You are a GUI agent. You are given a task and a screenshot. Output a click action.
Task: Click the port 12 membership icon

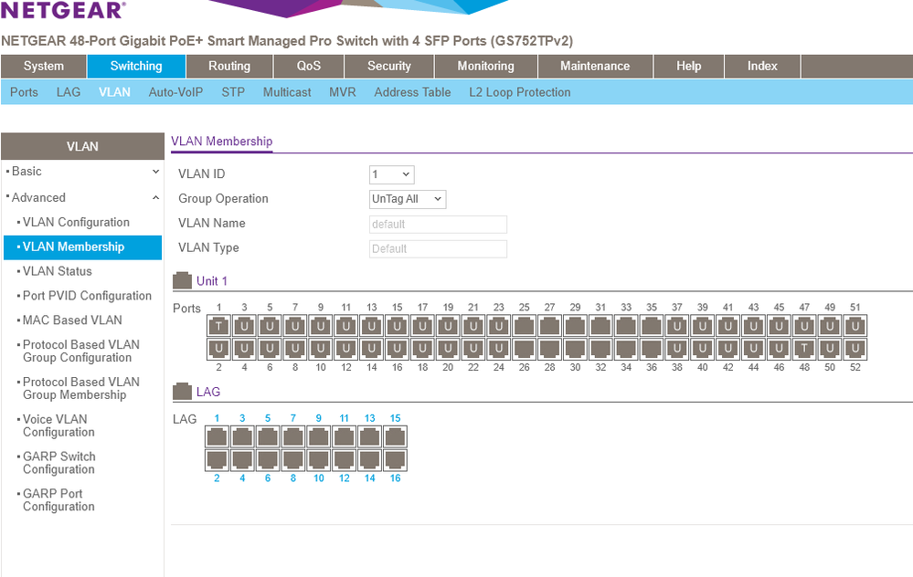(x=345, y=349)
